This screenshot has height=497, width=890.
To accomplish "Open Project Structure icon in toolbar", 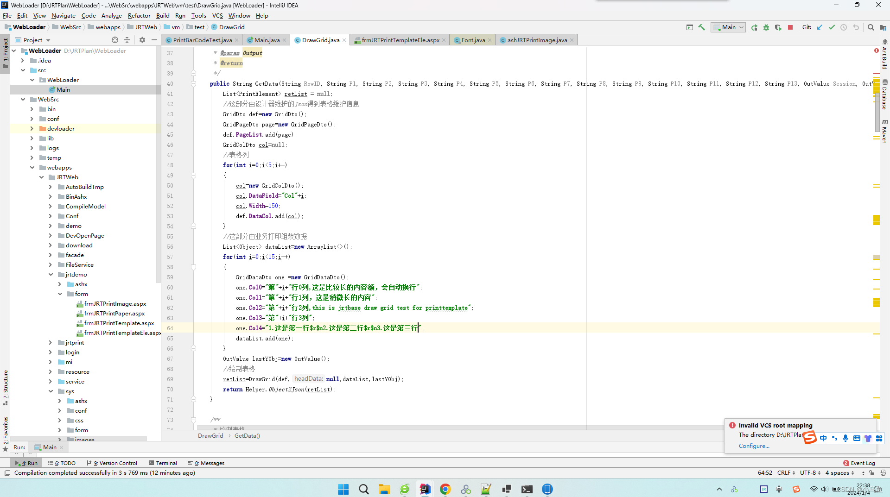I will [x=883, y=27].
